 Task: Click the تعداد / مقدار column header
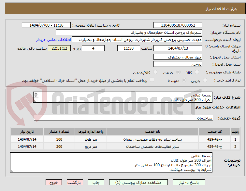59,132
